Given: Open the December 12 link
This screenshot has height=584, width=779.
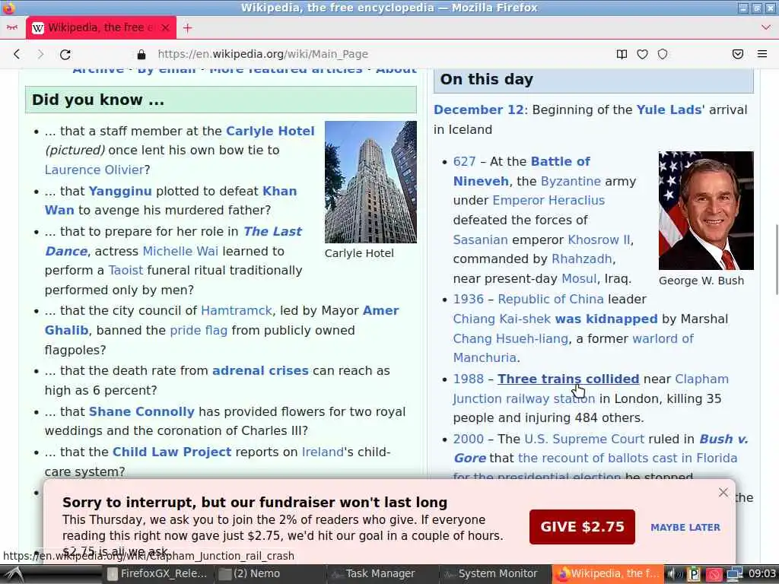Looking at the screenshot, I should coord(479,109).
